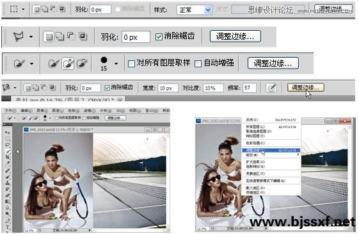Click the New Quick Selection brush icon

pos(54,63)
